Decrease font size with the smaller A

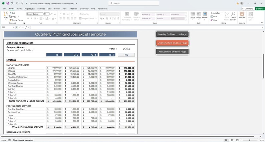[55, 14]
